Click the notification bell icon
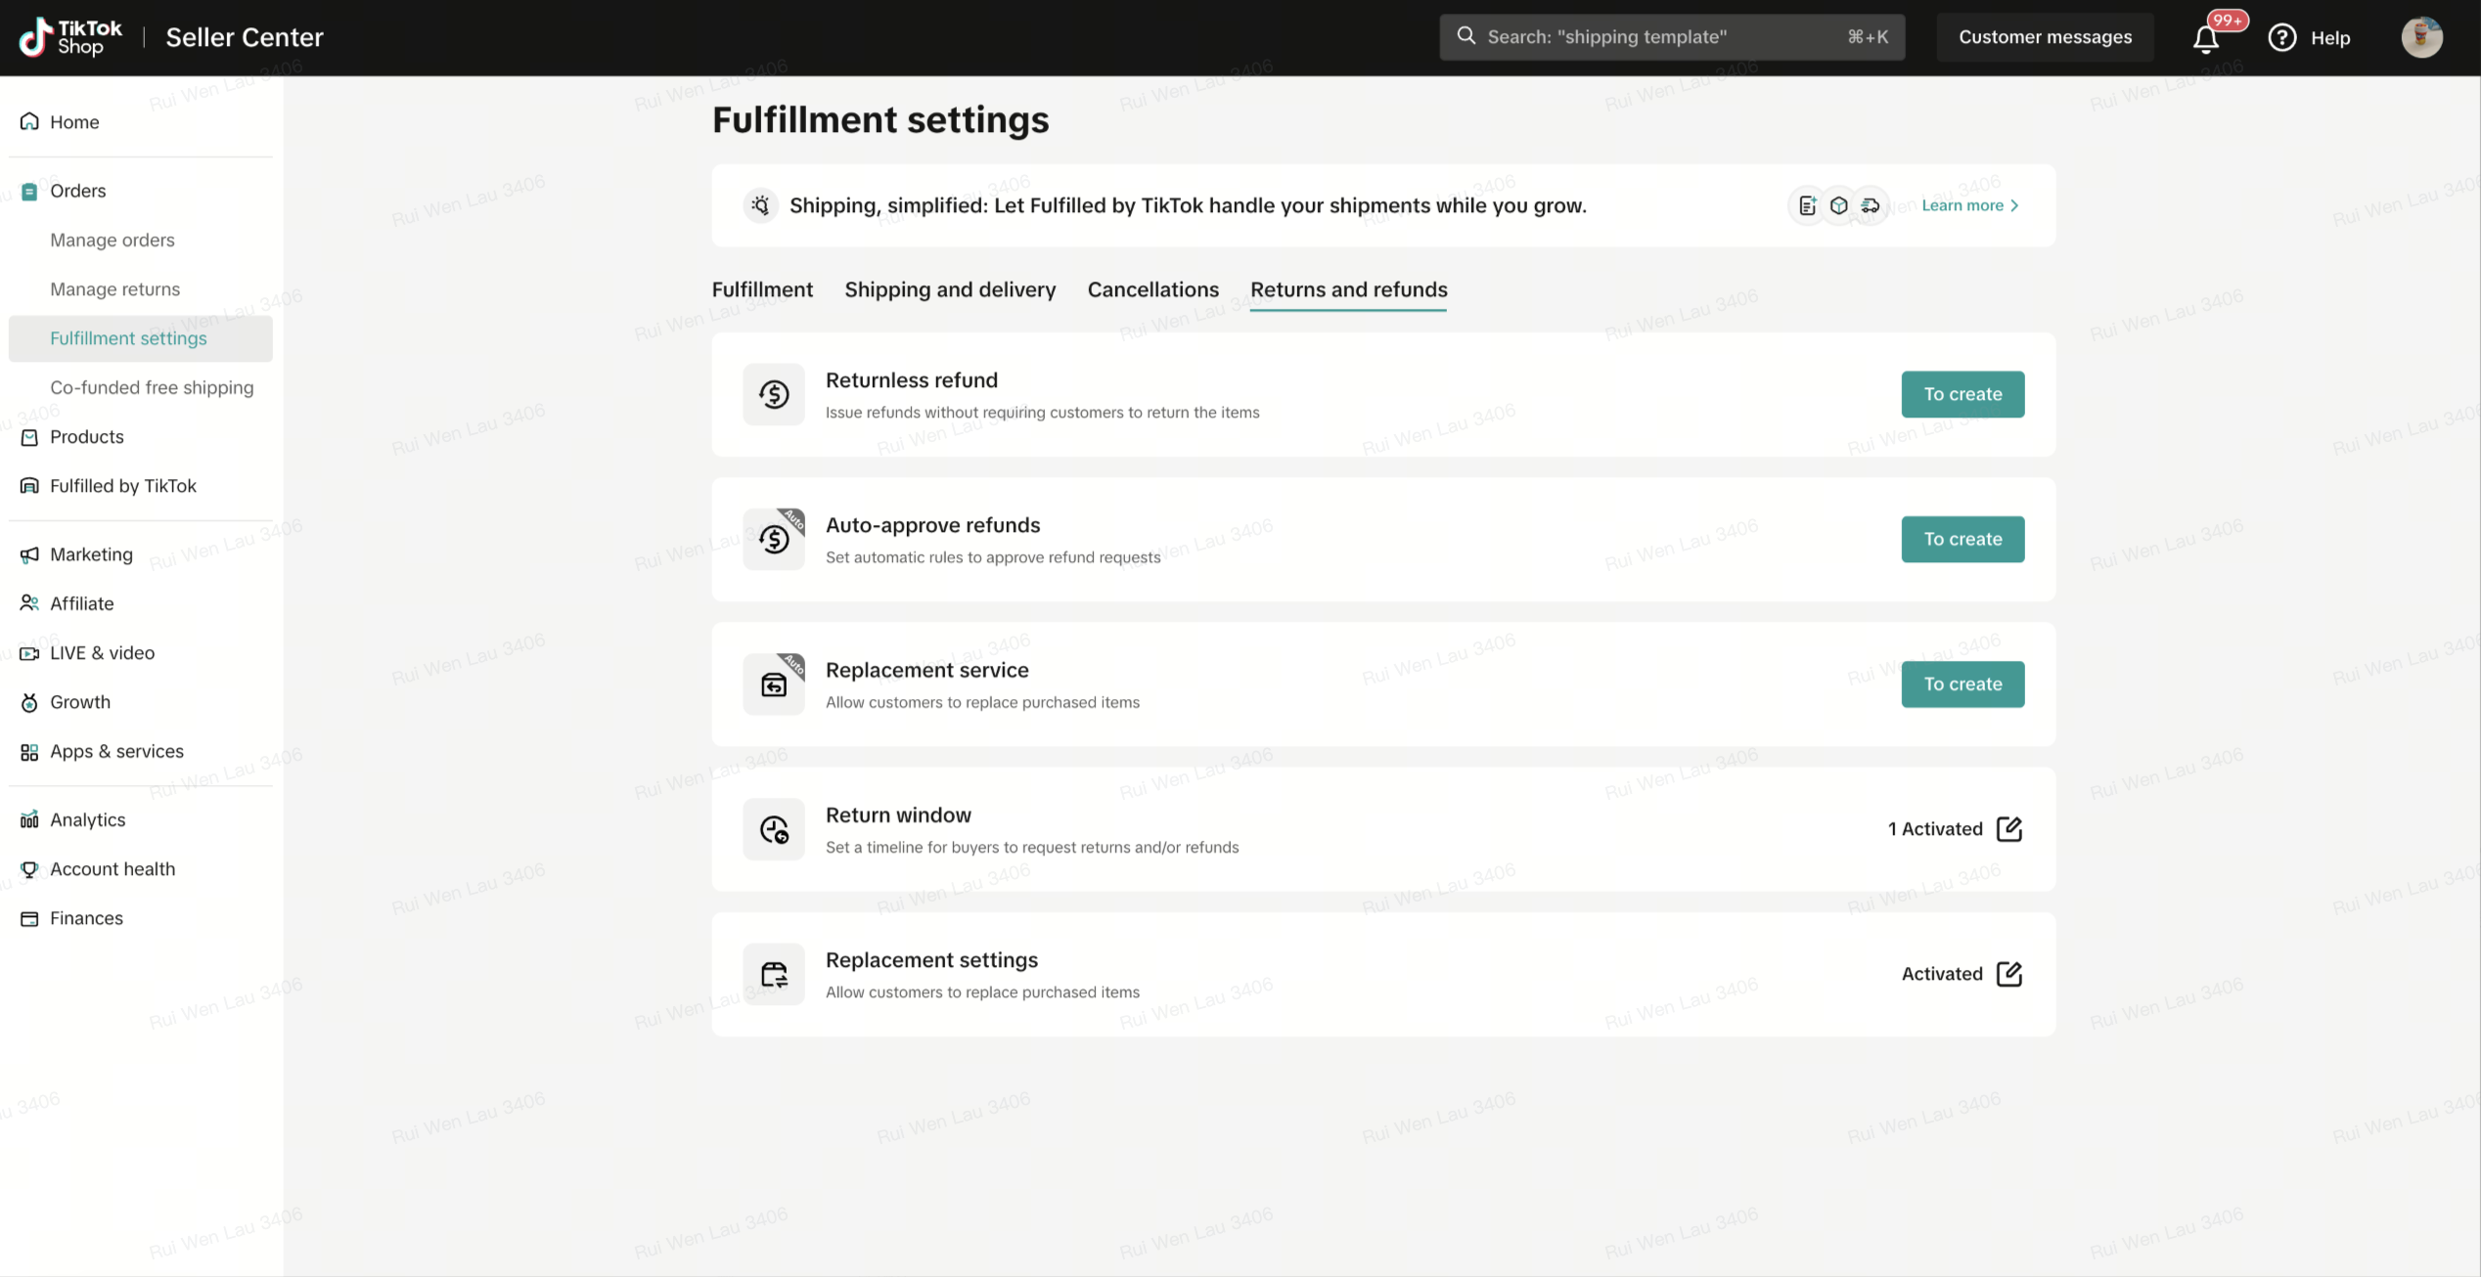2481x1277 pixels. coord(2205,39)
